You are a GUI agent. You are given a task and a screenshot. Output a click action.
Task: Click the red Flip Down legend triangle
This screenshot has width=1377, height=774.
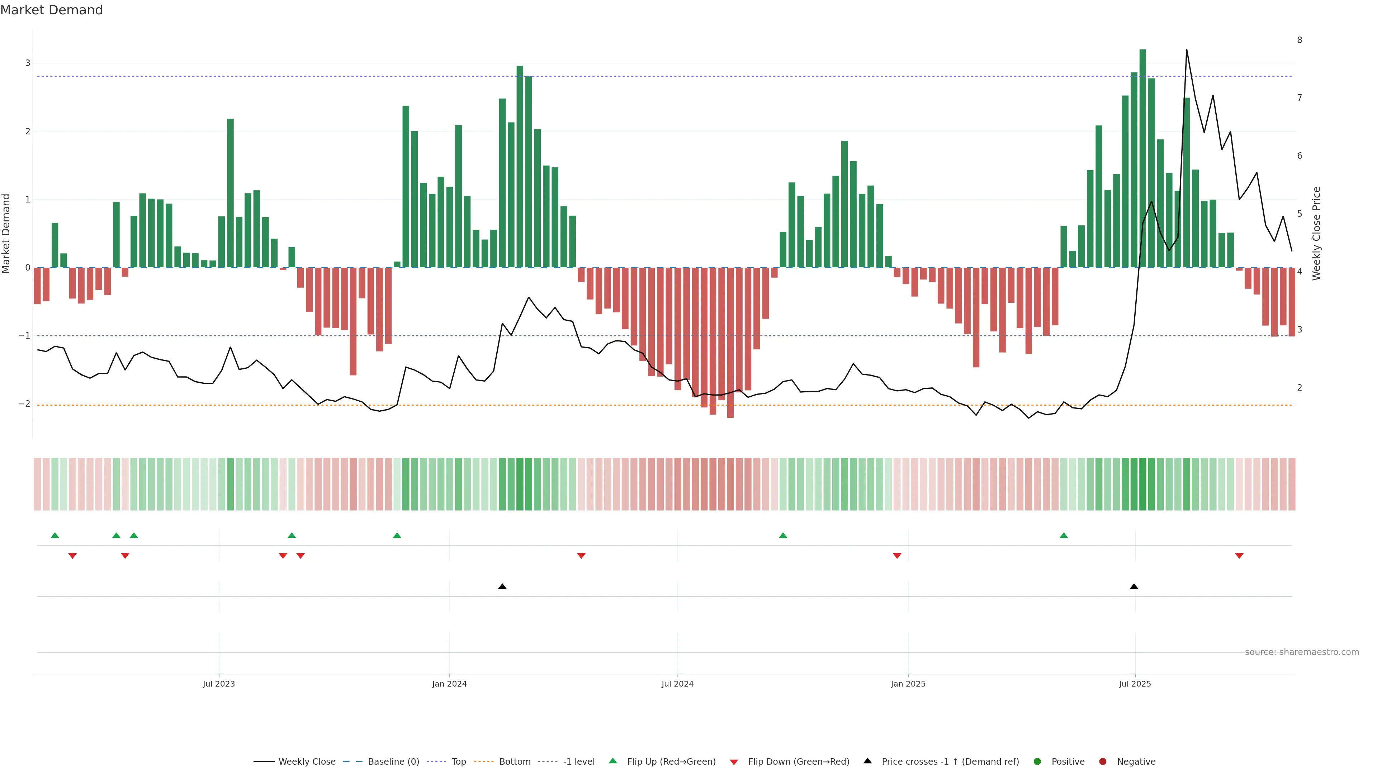point(734,762)
